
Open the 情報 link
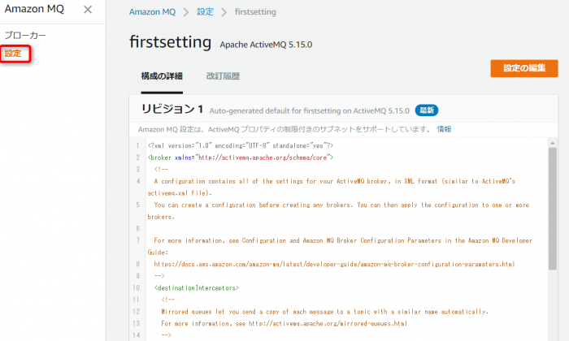tap(444, 129)
